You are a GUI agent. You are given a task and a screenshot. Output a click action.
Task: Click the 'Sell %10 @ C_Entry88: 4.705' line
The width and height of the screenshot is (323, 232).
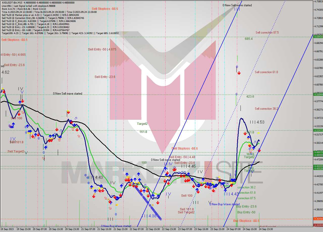[35, 24]
